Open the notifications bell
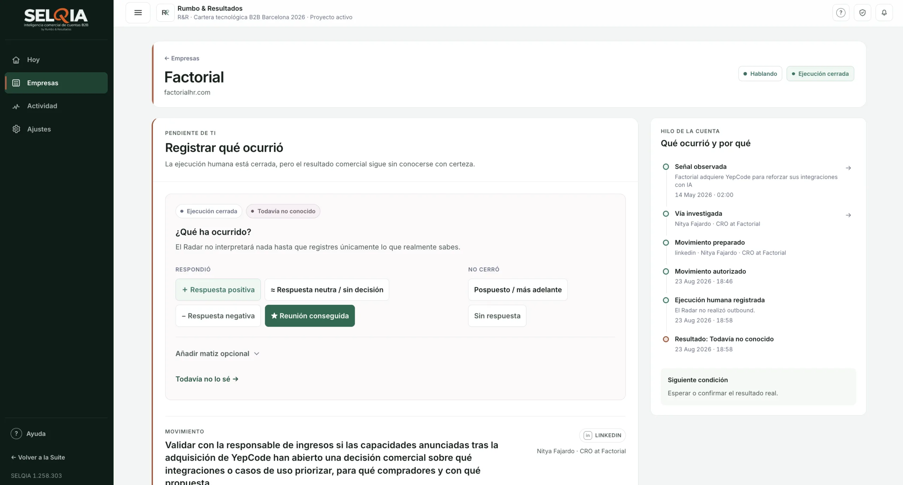Image resolution: width=903 pixels, height=485 pixels. (884, 13)
